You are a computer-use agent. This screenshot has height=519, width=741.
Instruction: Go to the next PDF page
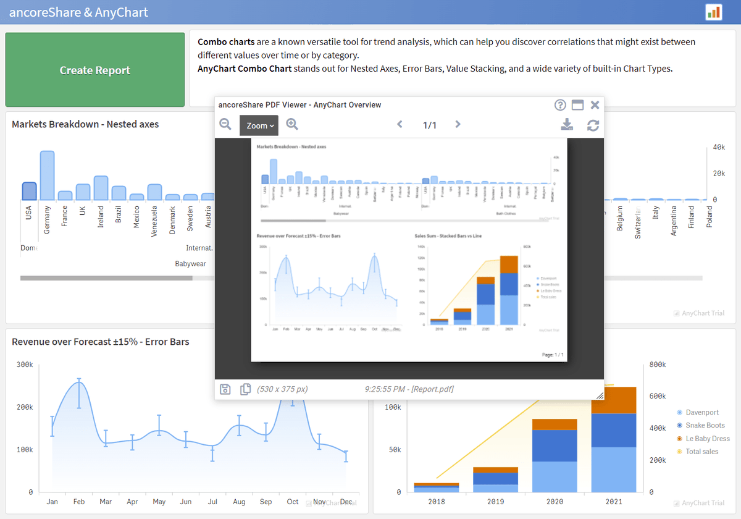(x=457, y=124)
